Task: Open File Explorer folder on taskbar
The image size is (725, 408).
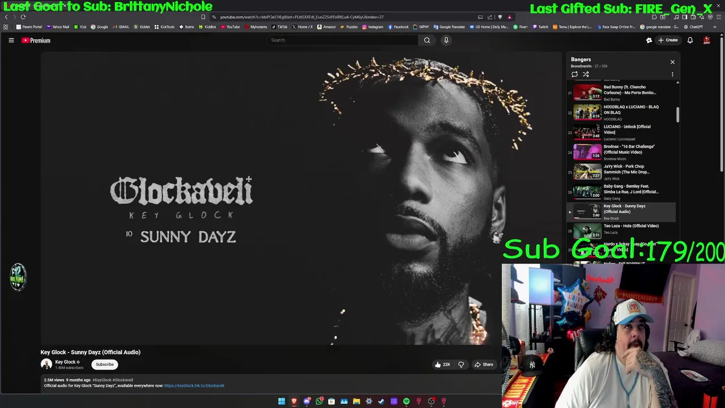Action: pos(356,401)
